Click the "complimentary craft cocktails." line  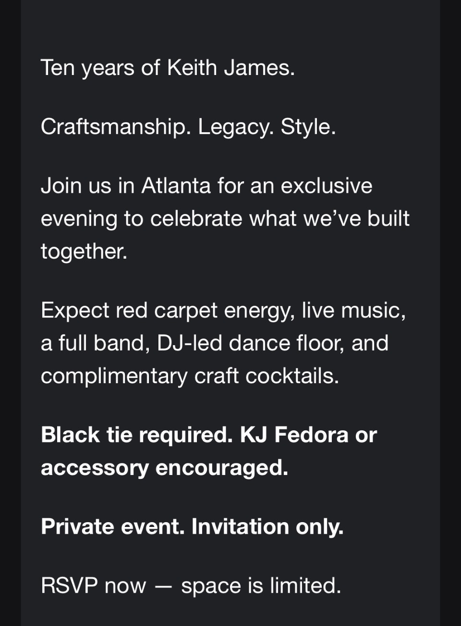coord(190,376)
